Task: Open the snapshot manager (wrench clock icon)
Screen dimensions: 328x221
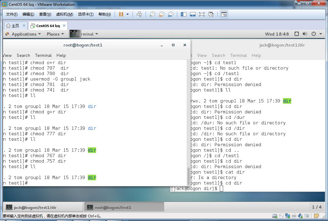Action: 171,14
